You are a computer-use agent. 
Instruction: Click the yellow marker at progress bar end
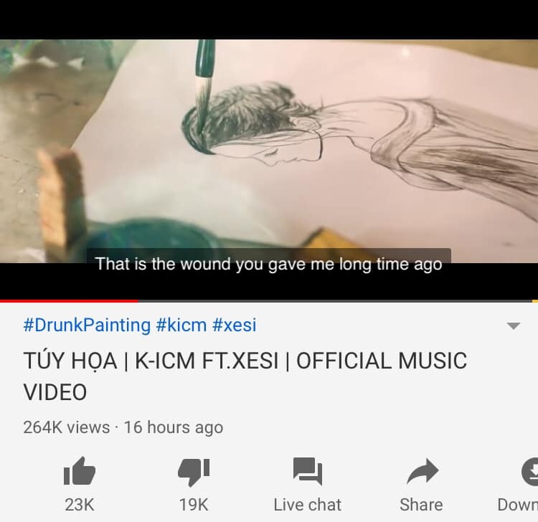[x=535, y=301]
